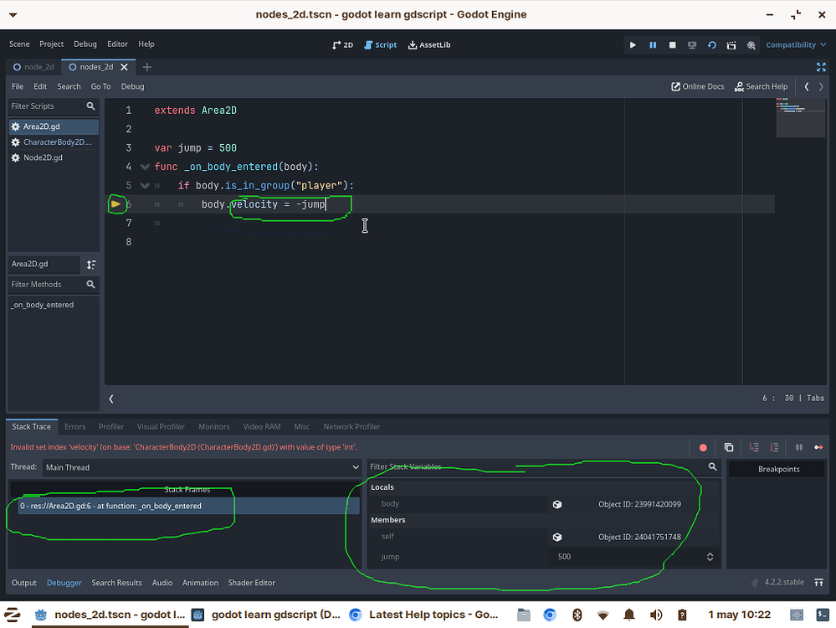
Task: Switch to the Errors tab
Action: tap(74, 426)
